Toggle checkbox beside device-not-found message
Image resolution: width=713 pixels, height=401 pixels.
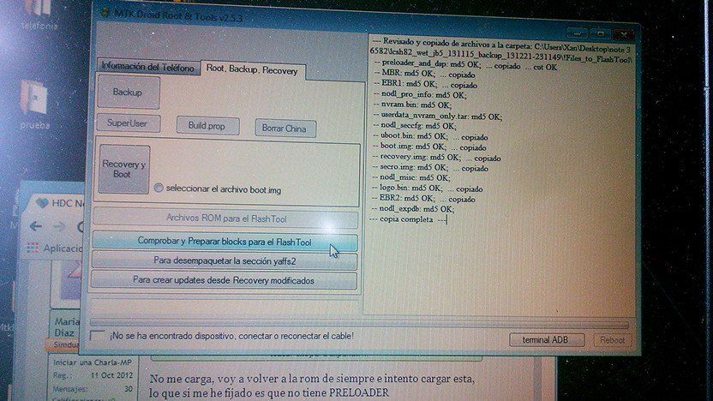tap(98, 336)
